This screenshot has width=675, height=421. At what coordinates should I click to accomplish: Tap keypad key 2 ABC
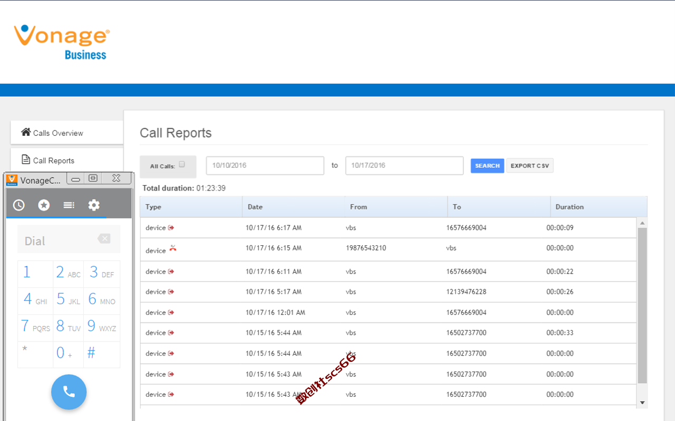[69, 274]
